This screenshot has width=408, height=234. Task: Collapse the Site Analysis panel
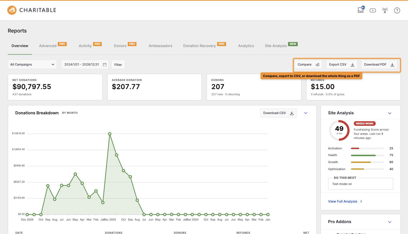click(x=390, y=113)
